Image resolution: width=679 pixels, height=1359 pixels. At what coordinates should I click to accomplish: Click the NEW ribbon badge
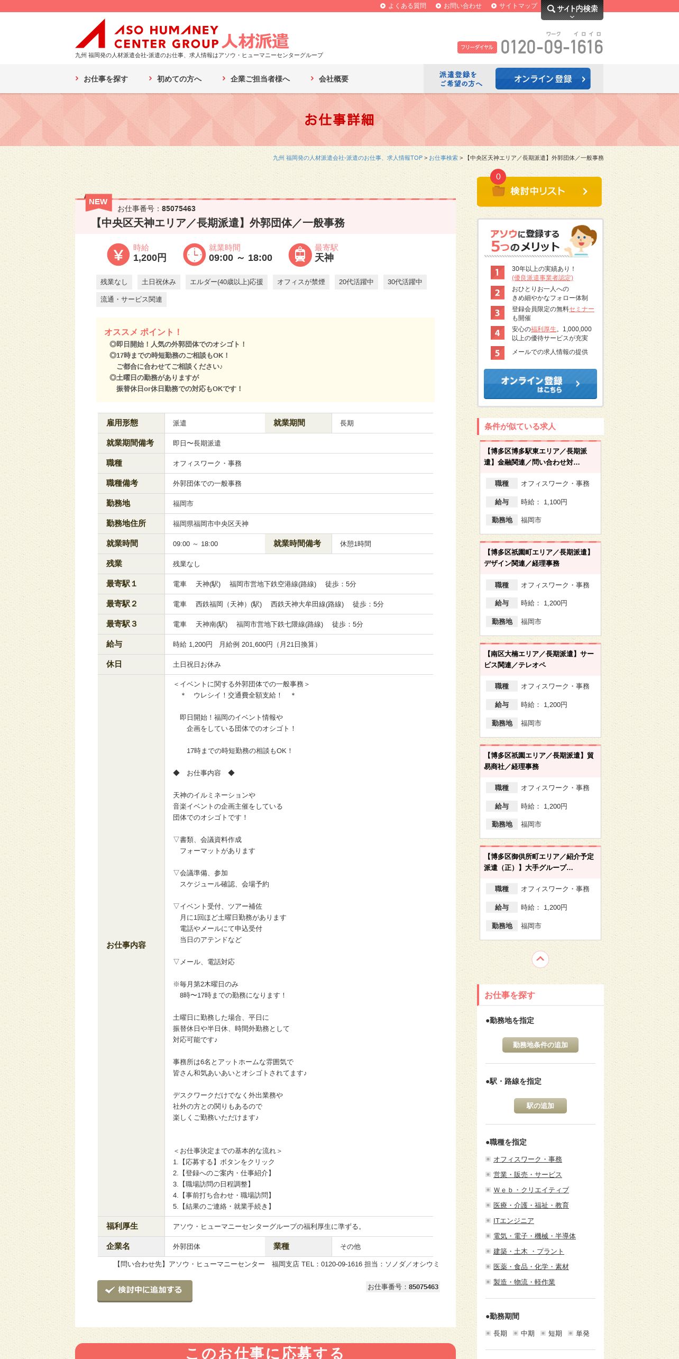tap(98, 202)
